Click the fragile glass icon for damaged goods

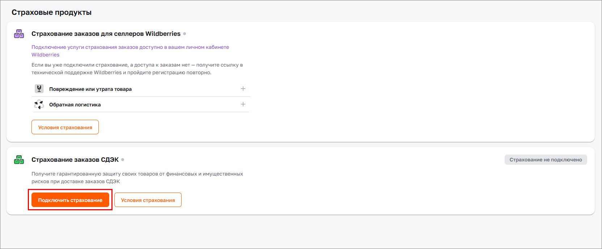tap(39, 89)
